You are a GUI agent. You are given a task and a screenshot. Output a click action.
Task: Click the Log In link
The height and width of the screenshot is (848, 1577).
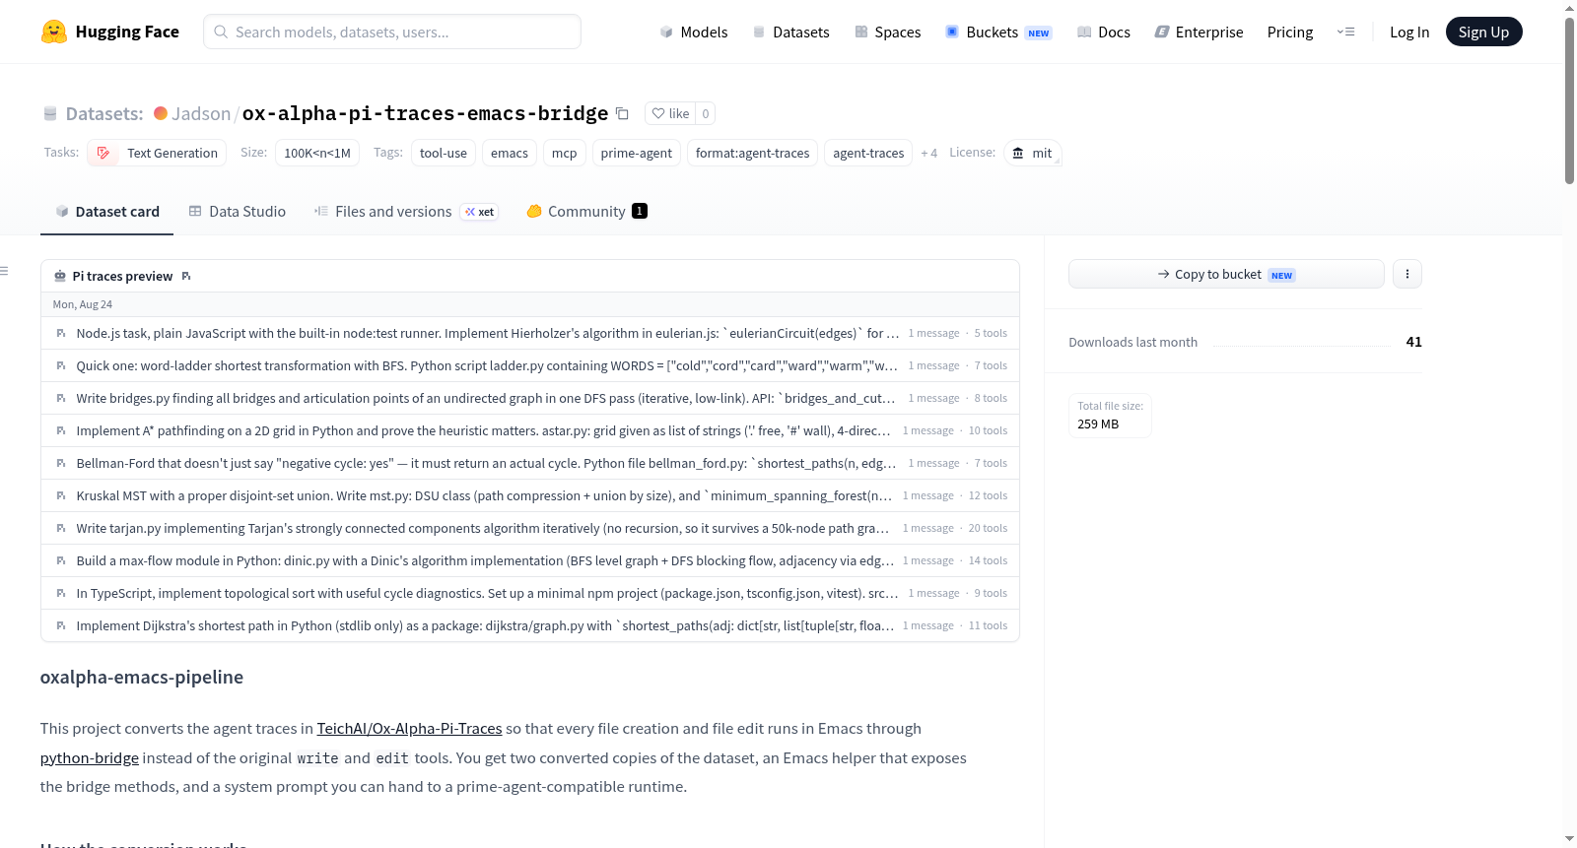1409,32
